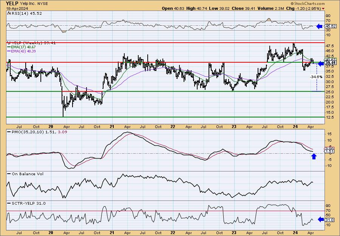The height and width of the screenshot is (236, 340).
Task: Click the red down-triangle change indicator
Action: pos(323,9)
